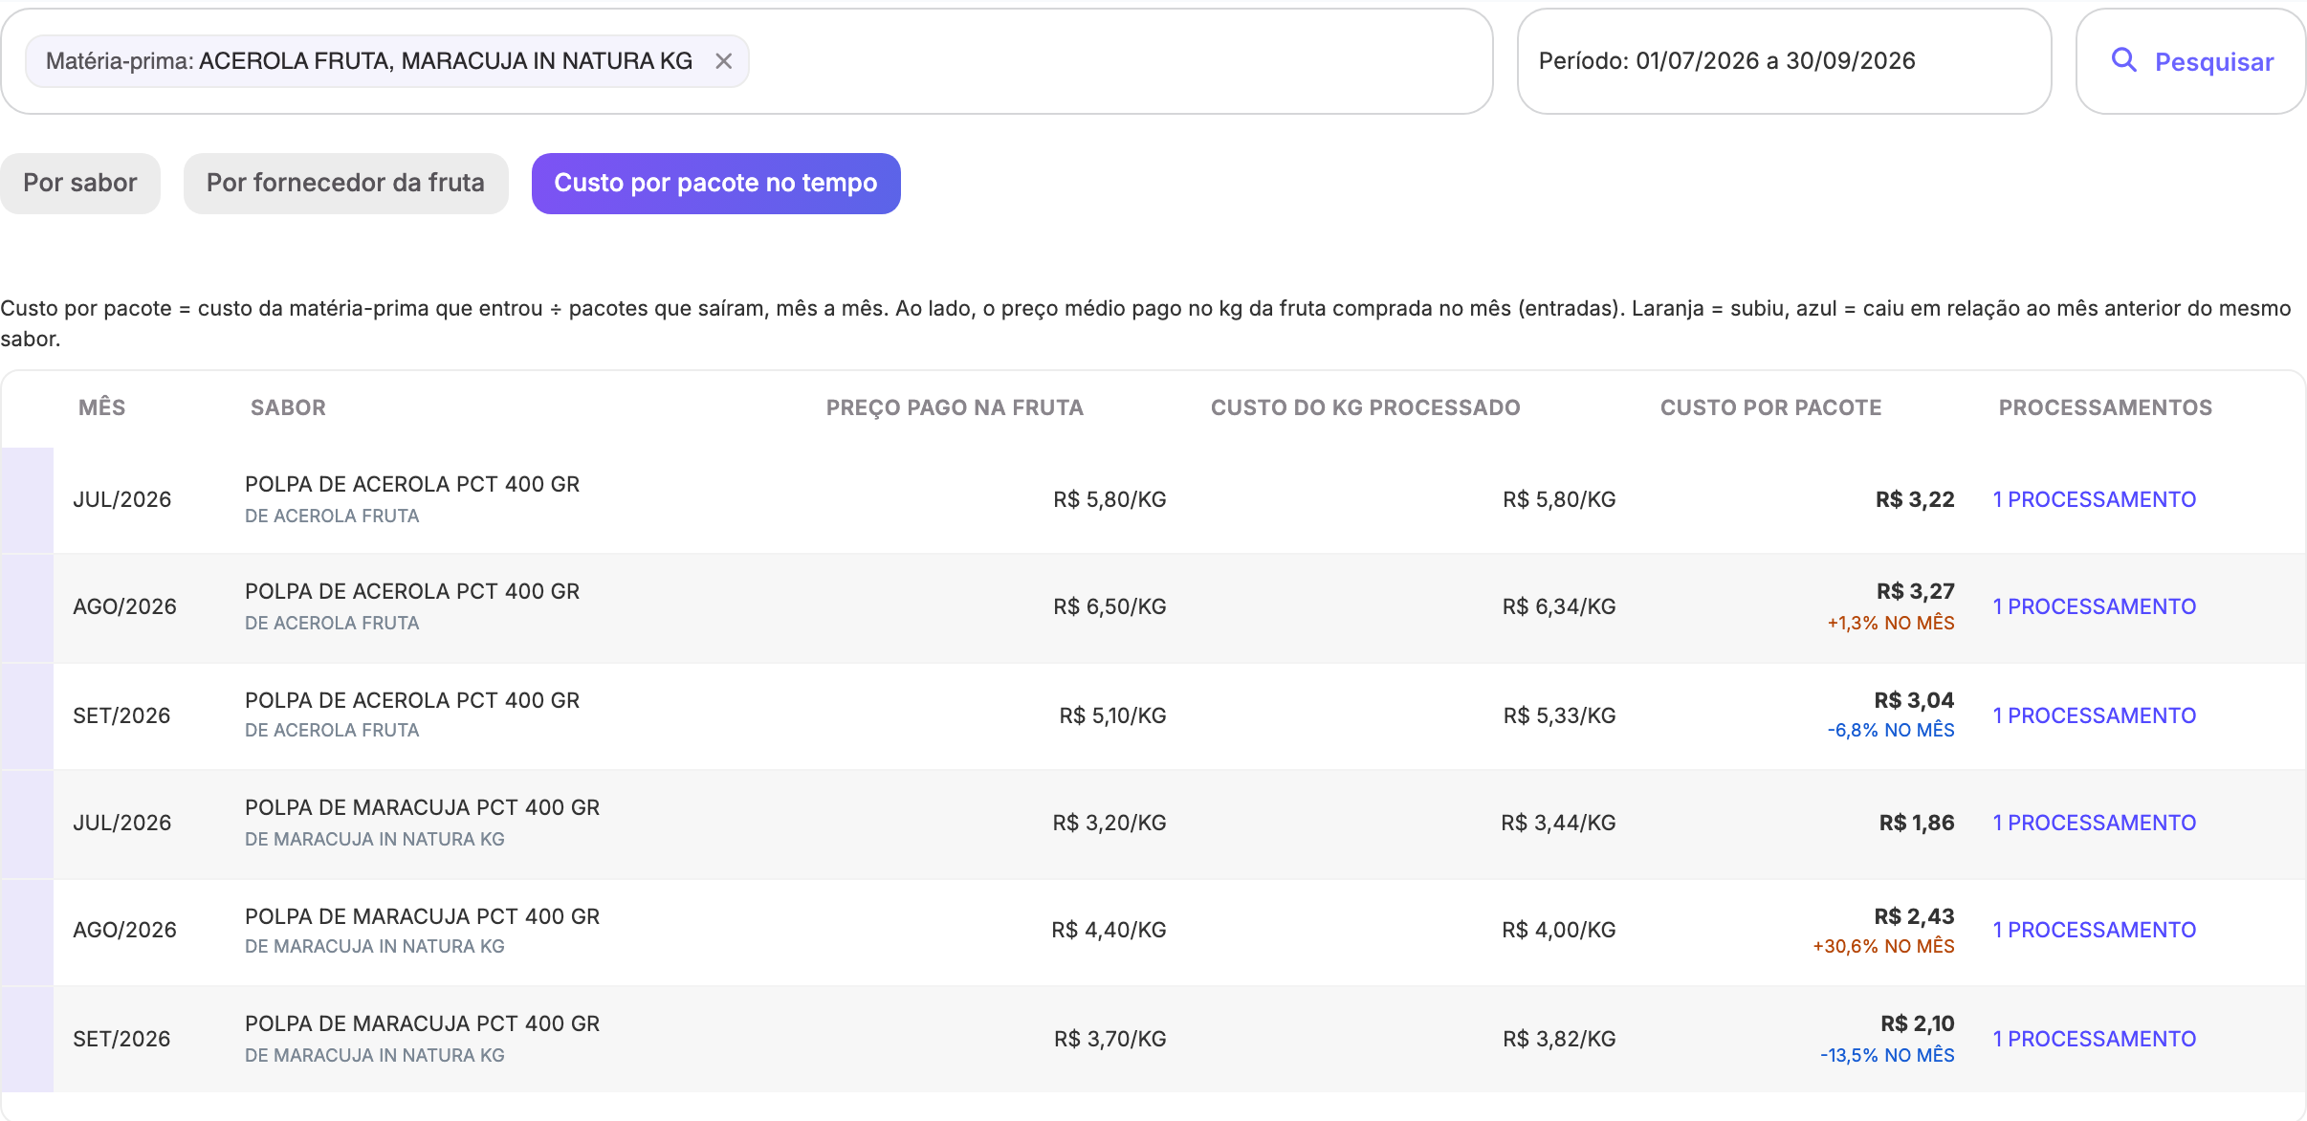Select the +30,6% NO MÊS variation
This screenshot has height=1121, width=2307.
pos(1883,946)
